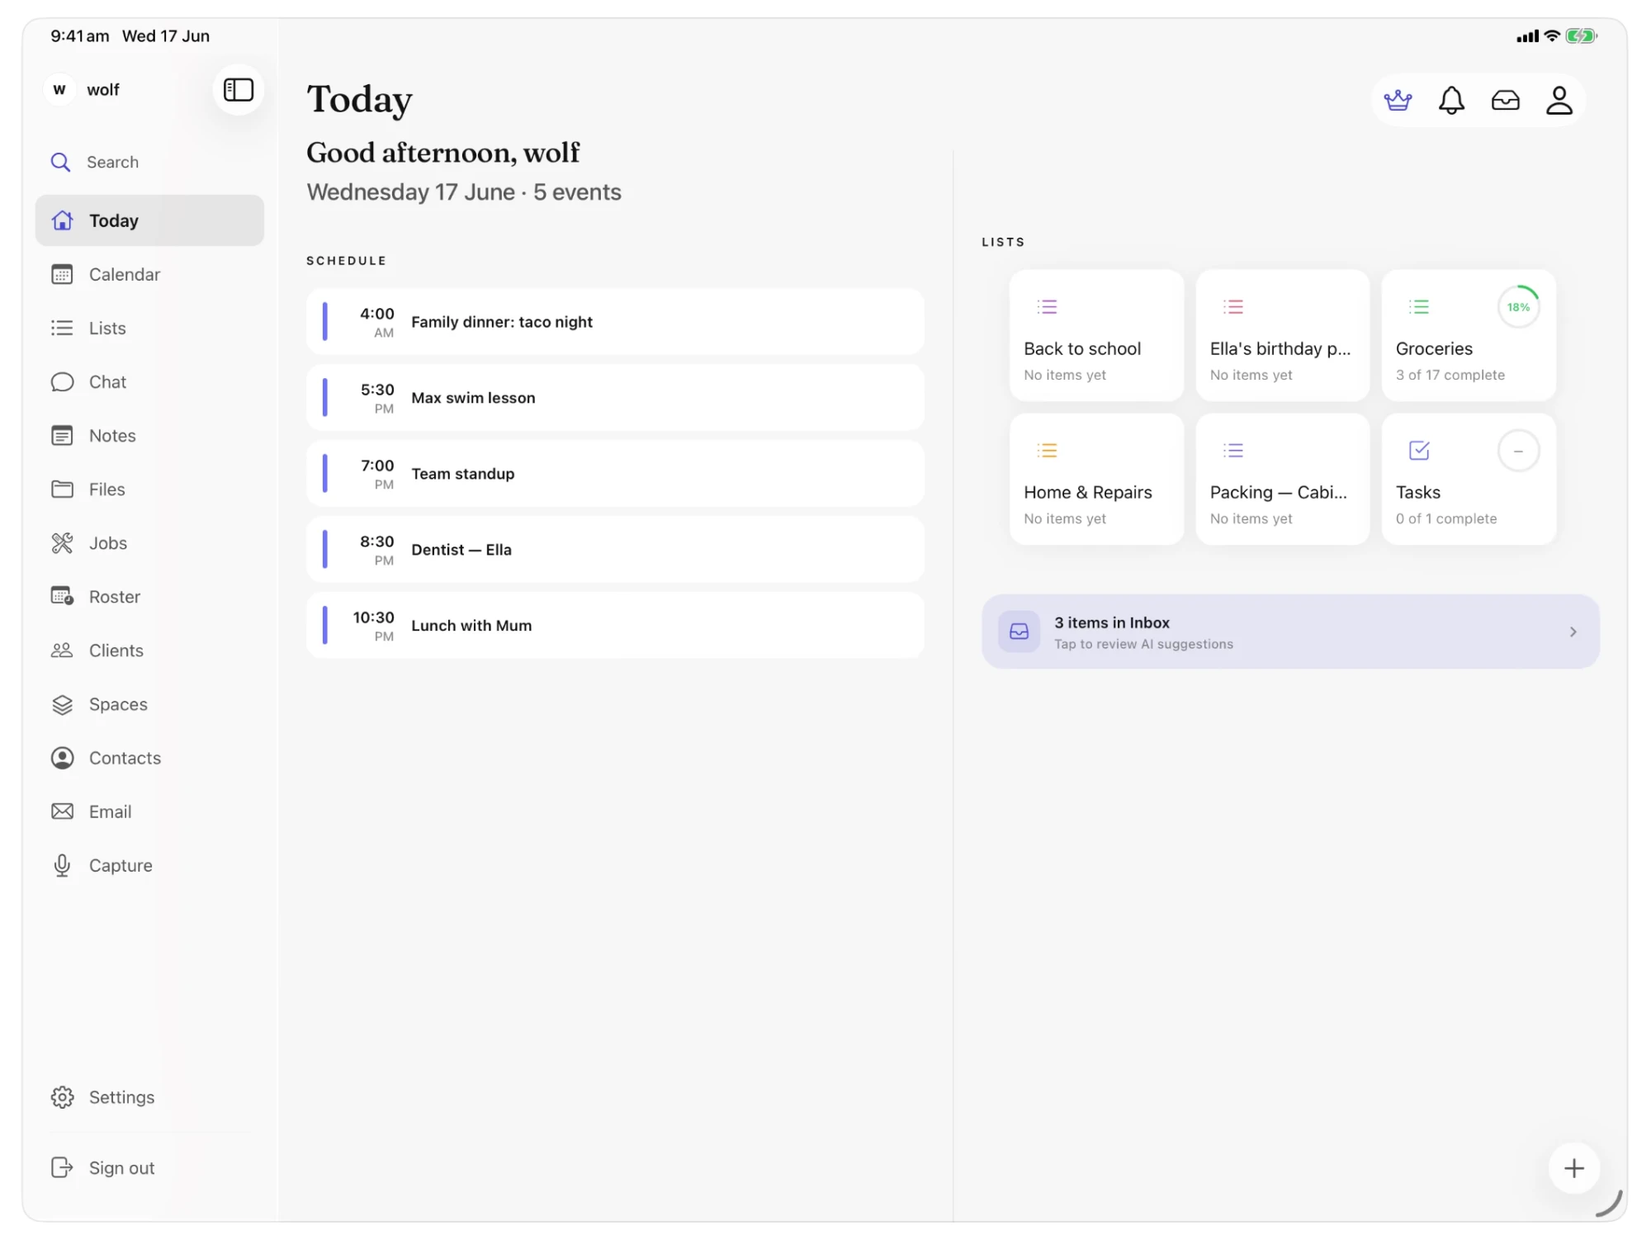
Task: Click the Inbox banner chevron arrow
Action: (1573, 632)
